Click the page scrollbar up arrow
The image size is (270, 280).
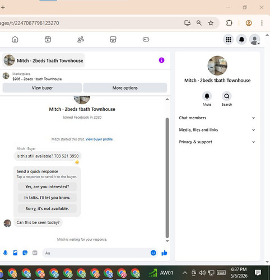267,35
